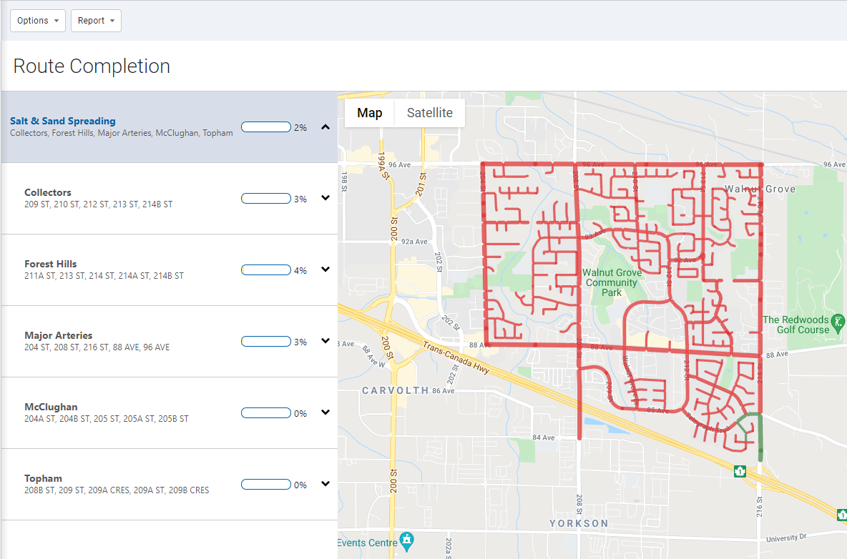The height and width of the screenshot is (559, 847).
Task: Expand the Major Arteries route chevron
Action: [x=325, y=341]
